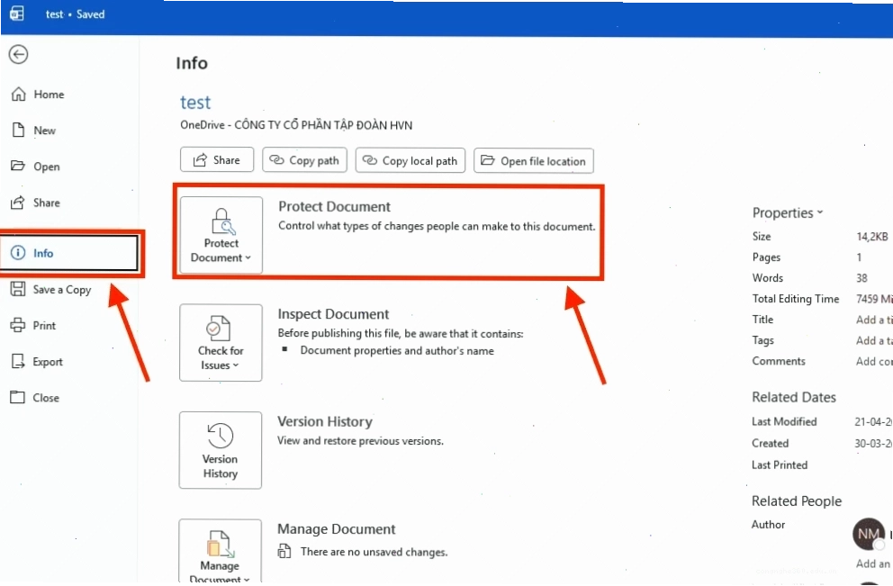Image resolution: width=893 pixels, height=586 pixels.
Task: Select the Info tab
Action: [x=69, y=253]
